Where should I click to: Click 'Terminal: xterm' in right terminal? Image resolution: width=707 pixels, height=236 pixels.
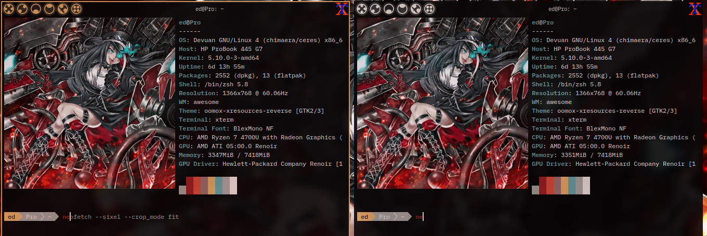559,120
